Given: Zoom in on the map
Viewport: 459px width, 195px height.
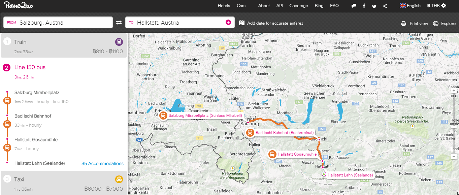Looking at the screenshot, I should [x=454, y=90].
